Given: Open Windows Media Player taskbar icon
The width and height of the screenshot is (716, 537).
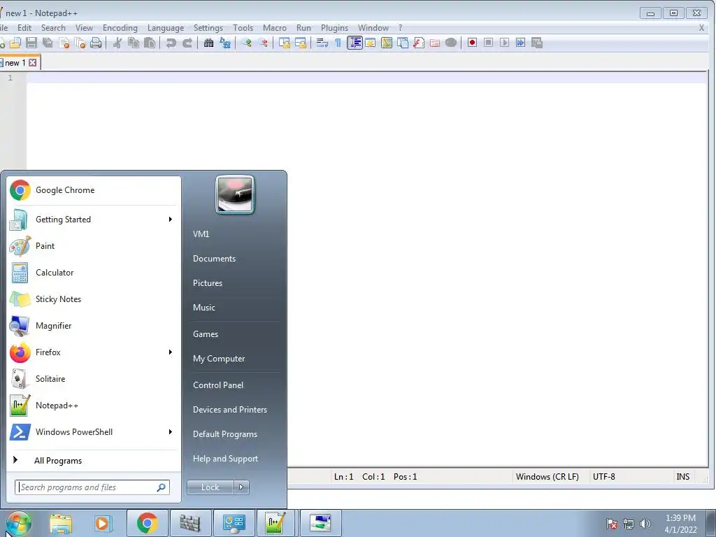Looking at the screenshot, I should click(x=103, y=523).
